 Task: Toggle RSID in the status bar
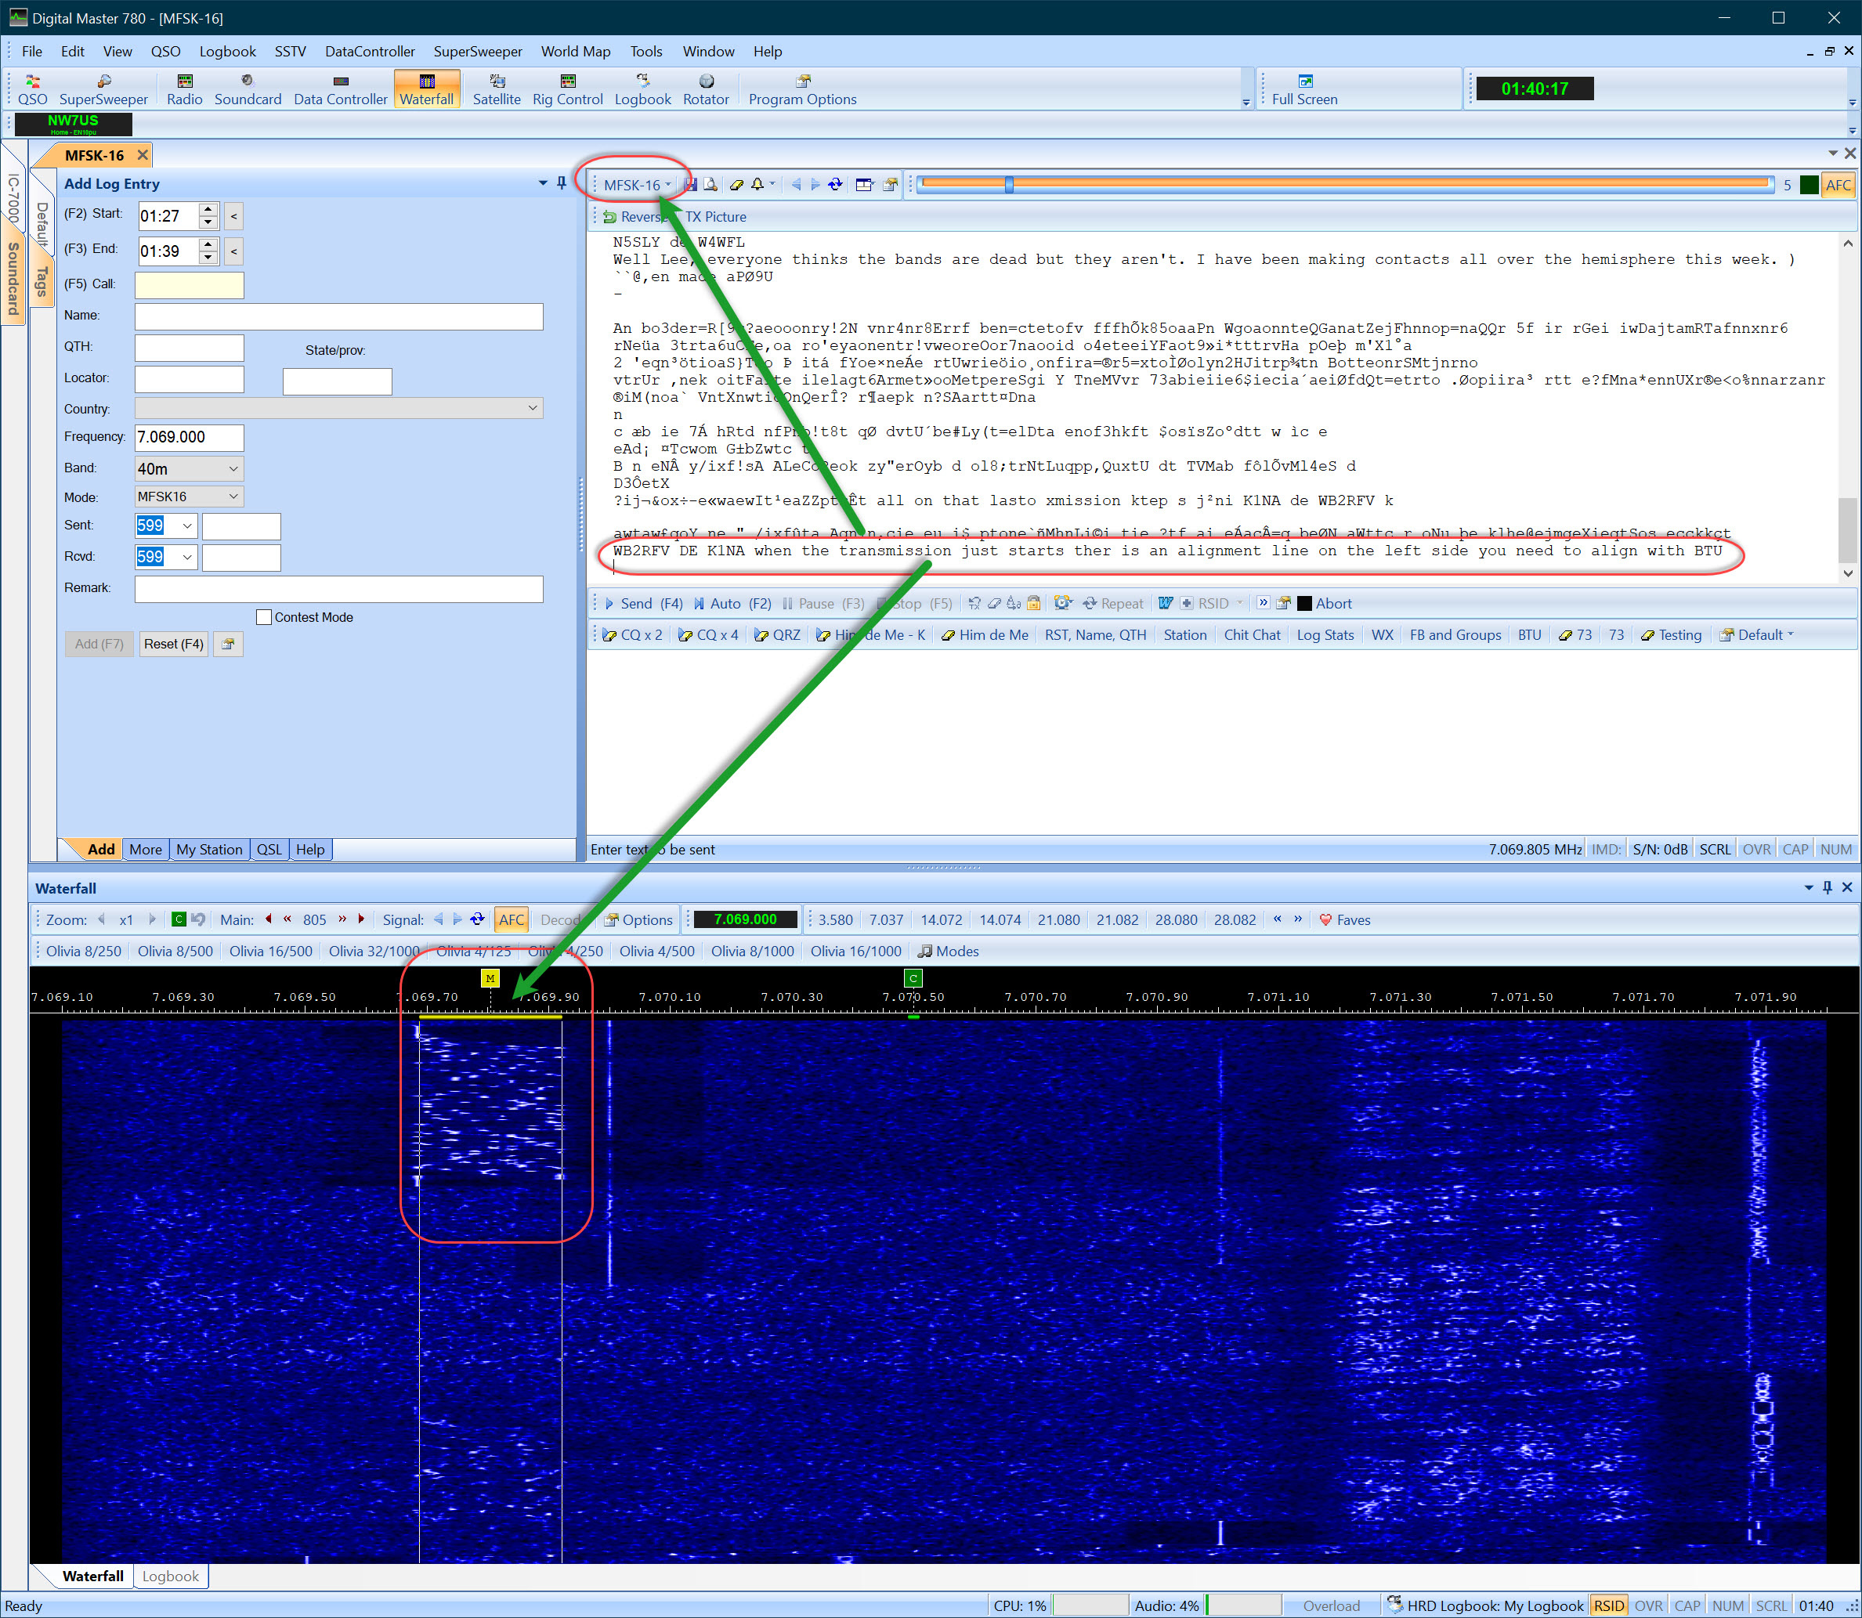coord(1608,1606)
